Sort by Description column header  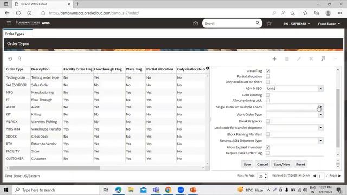pyautogui.click(x=41, y=69)
